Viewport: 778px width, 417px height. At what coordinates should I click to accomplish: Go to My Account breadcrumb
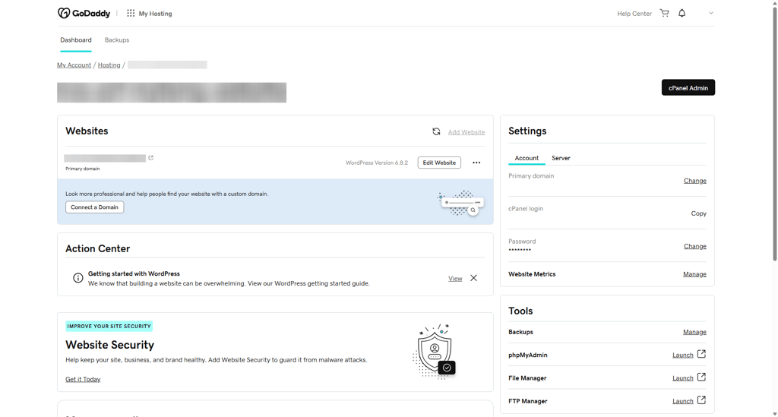[x=74, y=65]
